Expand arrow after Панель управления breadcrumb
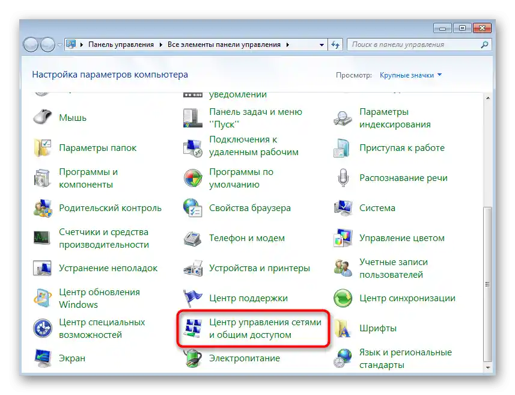515x395 pixels. pos(160,44)
